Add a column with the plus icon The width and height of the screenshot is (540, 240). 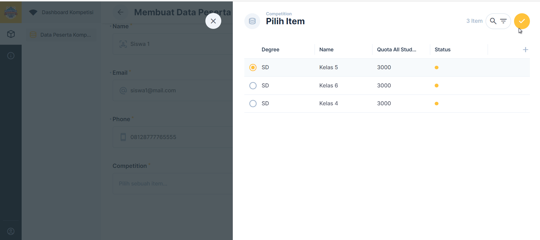[525, 50]
